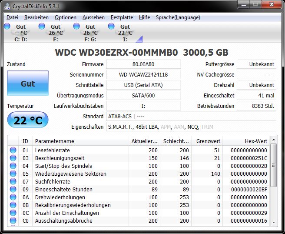Image resolution: width=285 pixels, height=234 pixels.
Task: Click the status orb for Drehwiederholungen
Action: click(13, 197)
